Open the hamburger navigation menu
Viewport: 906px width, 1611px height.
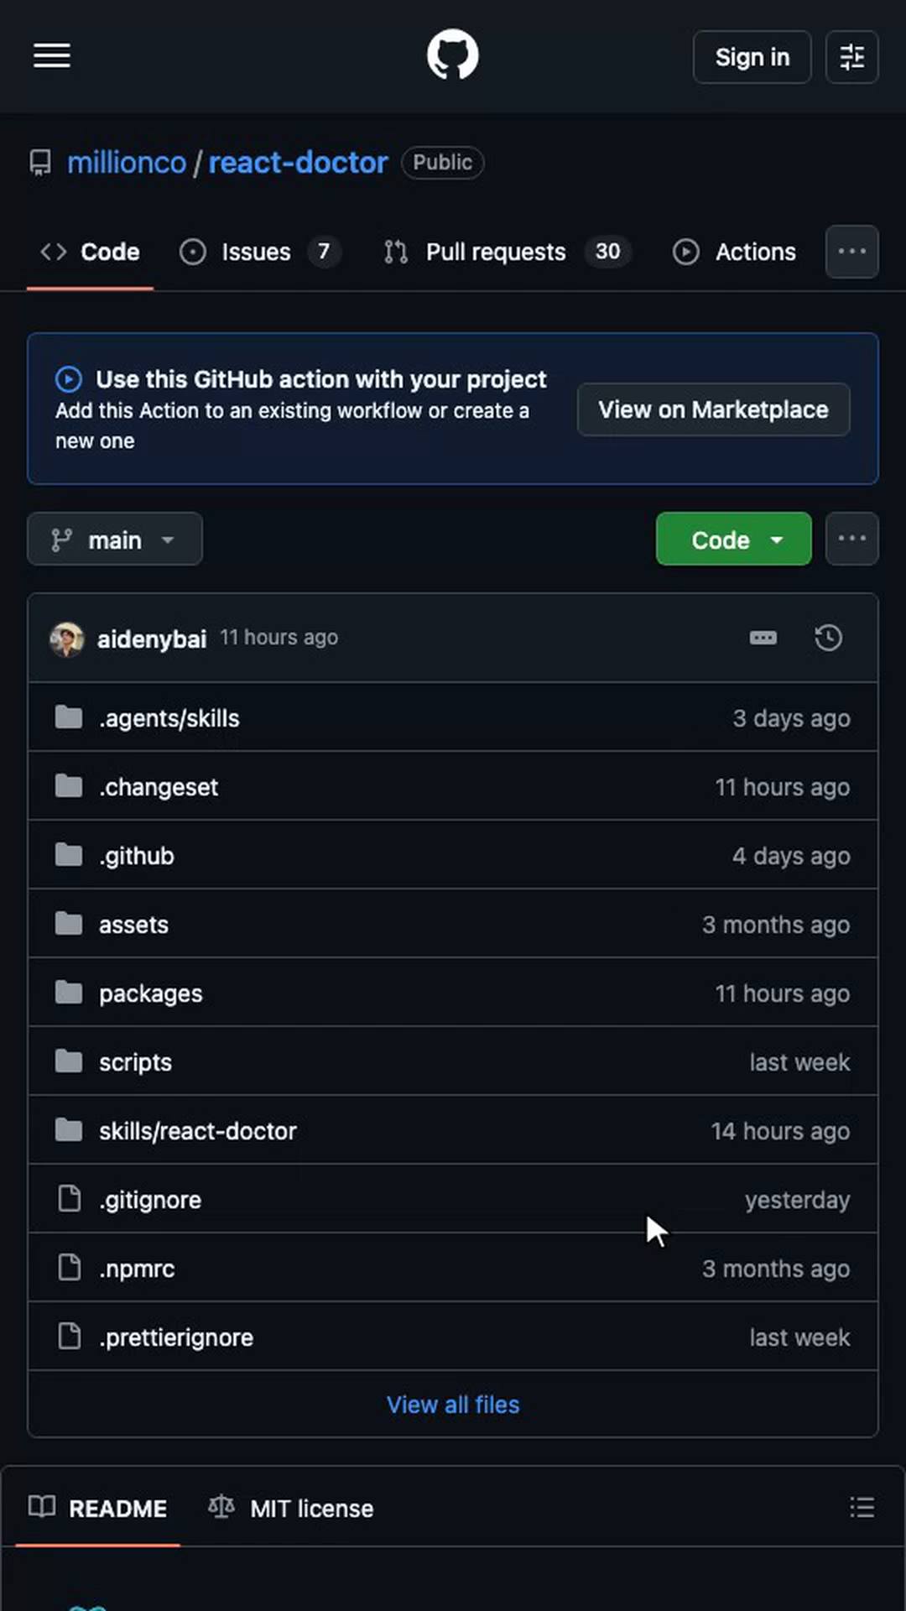point(52,56)
